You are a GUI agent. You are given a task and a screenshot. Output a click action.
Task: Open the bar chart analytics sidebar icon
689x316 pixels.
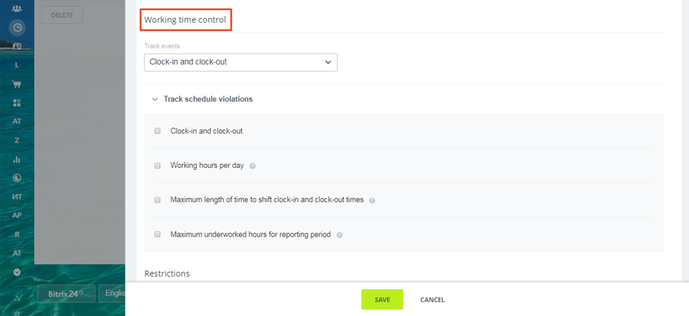click(17, 159)
